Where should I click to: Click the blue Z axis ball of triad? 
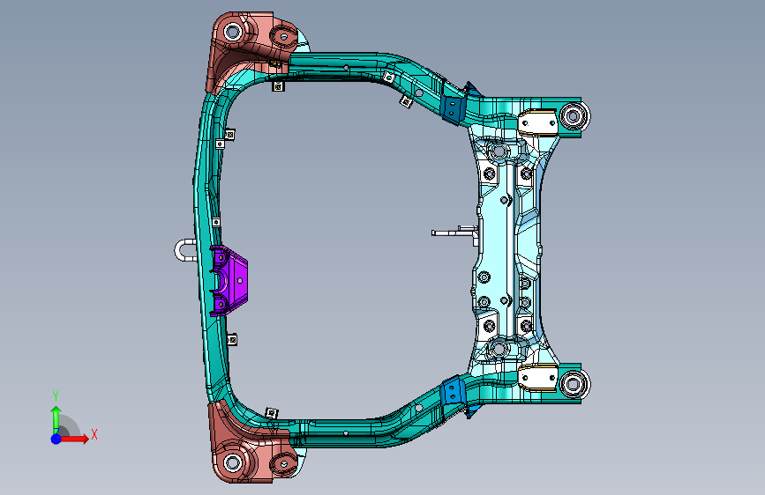click(56, 439)
